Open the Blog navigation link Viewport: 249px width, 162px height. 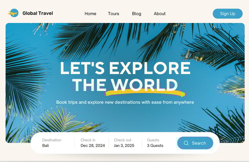136,14
